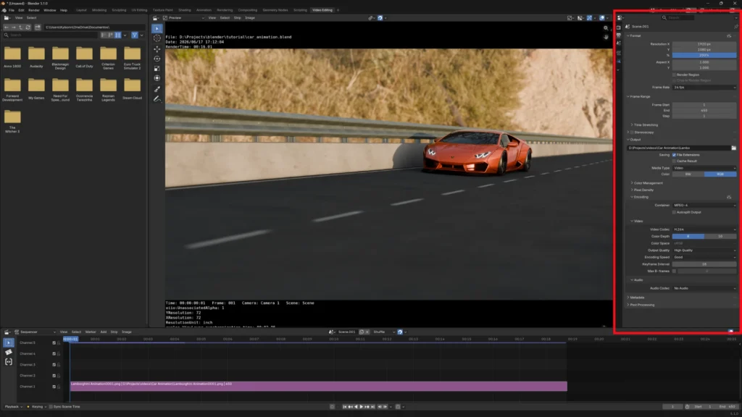Select the sequencer Tweak select tool

(x=9, y=342)
